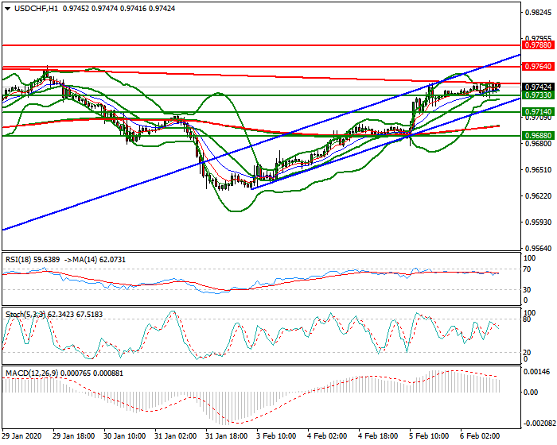557x445 pixels.
Task: Click the 0.96510 price scale value
Action: (x=539, y=170)
